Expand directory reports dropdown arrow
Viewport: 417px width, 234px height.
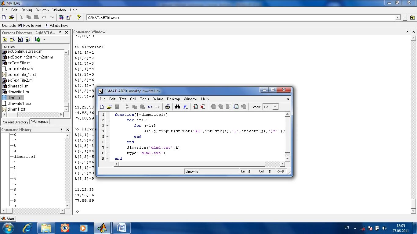tap(44, 39)
